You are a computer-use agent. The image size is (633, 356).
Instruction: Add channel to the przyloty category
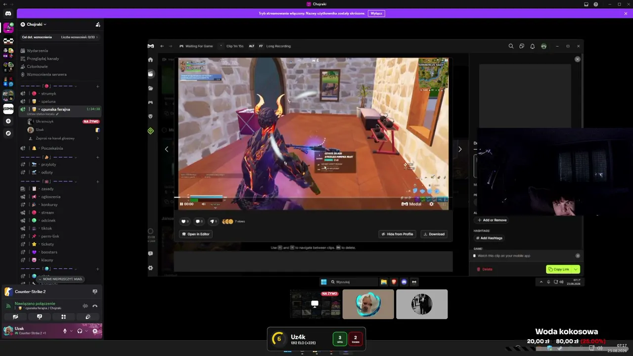(x=97, y=157)
